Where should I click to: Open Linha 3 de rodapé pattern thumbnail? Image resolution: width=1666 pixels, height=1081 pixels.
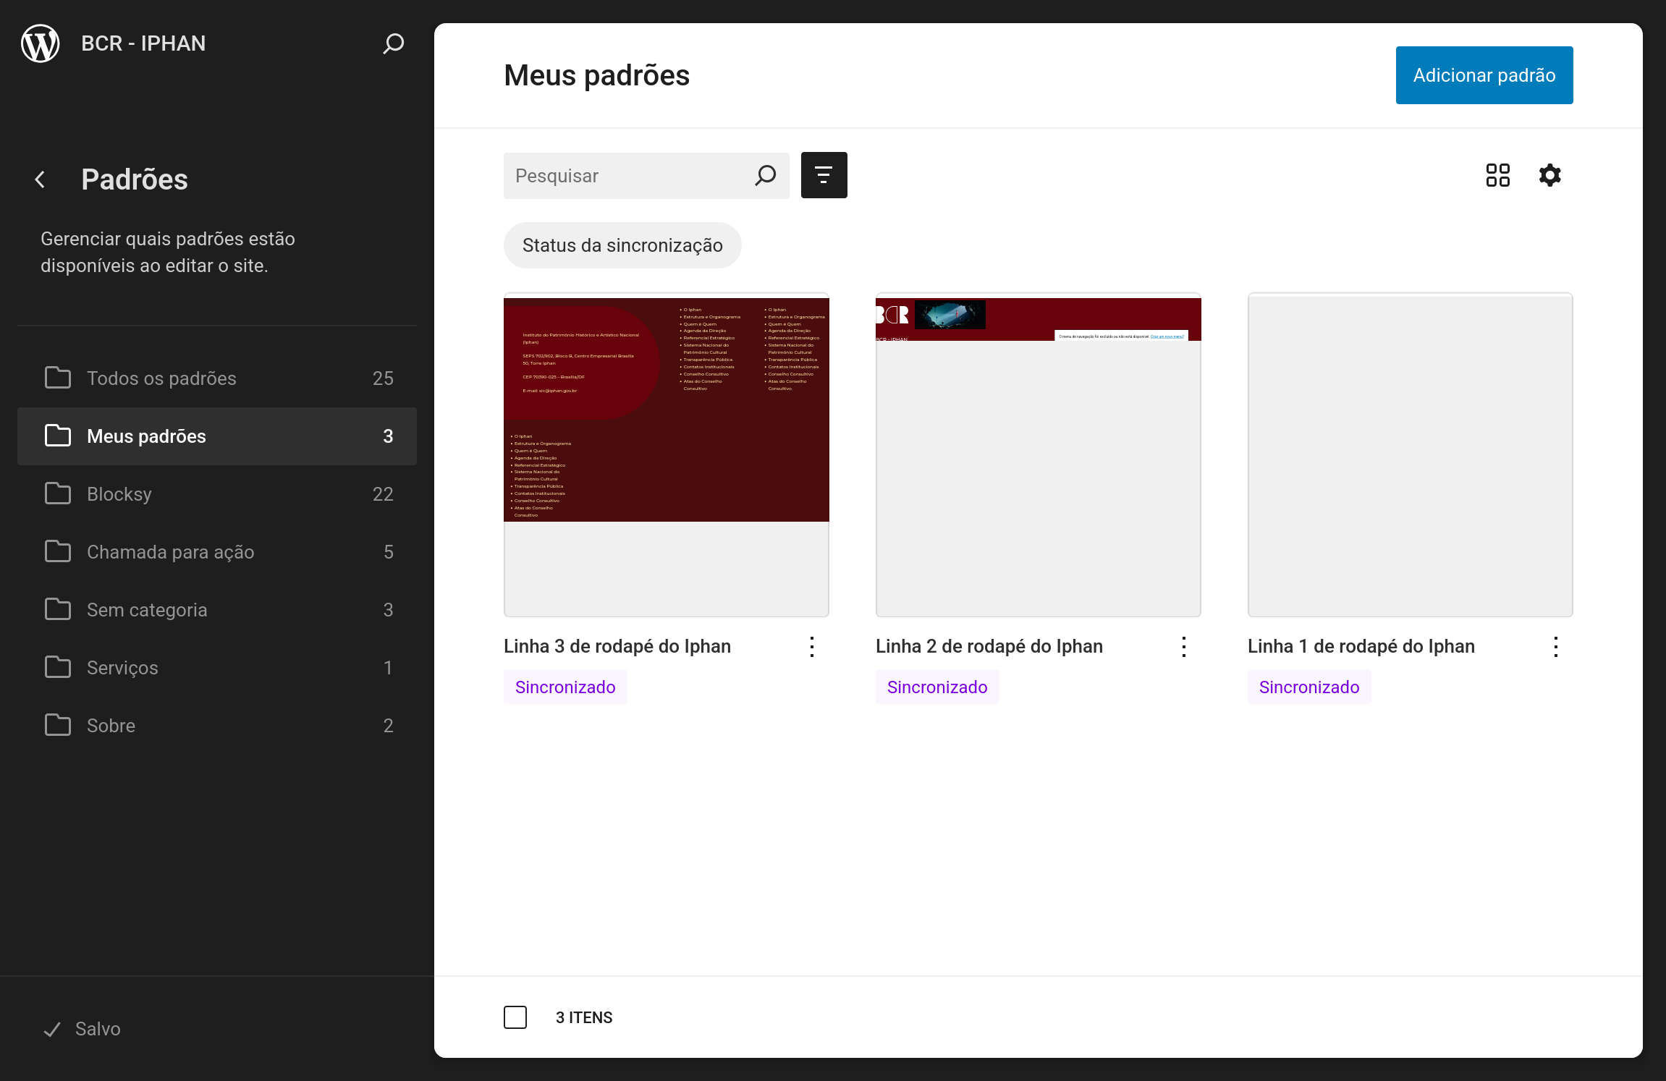(667, 455)
